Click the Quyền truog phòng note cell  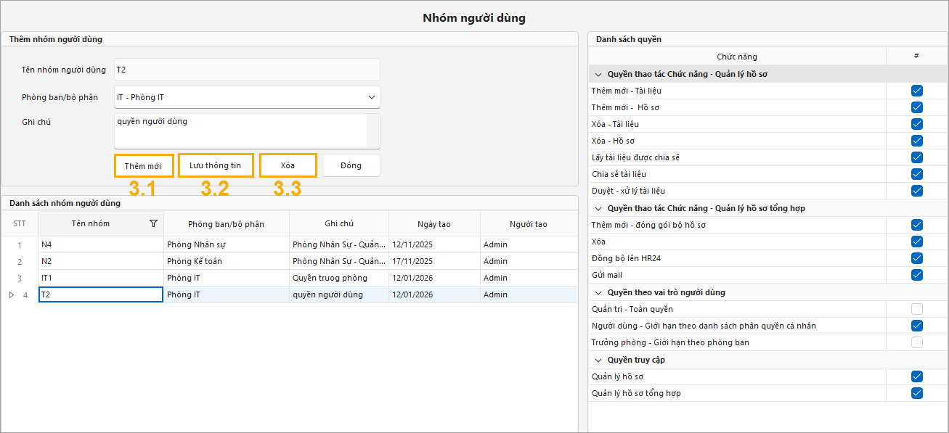pos(339,278)
